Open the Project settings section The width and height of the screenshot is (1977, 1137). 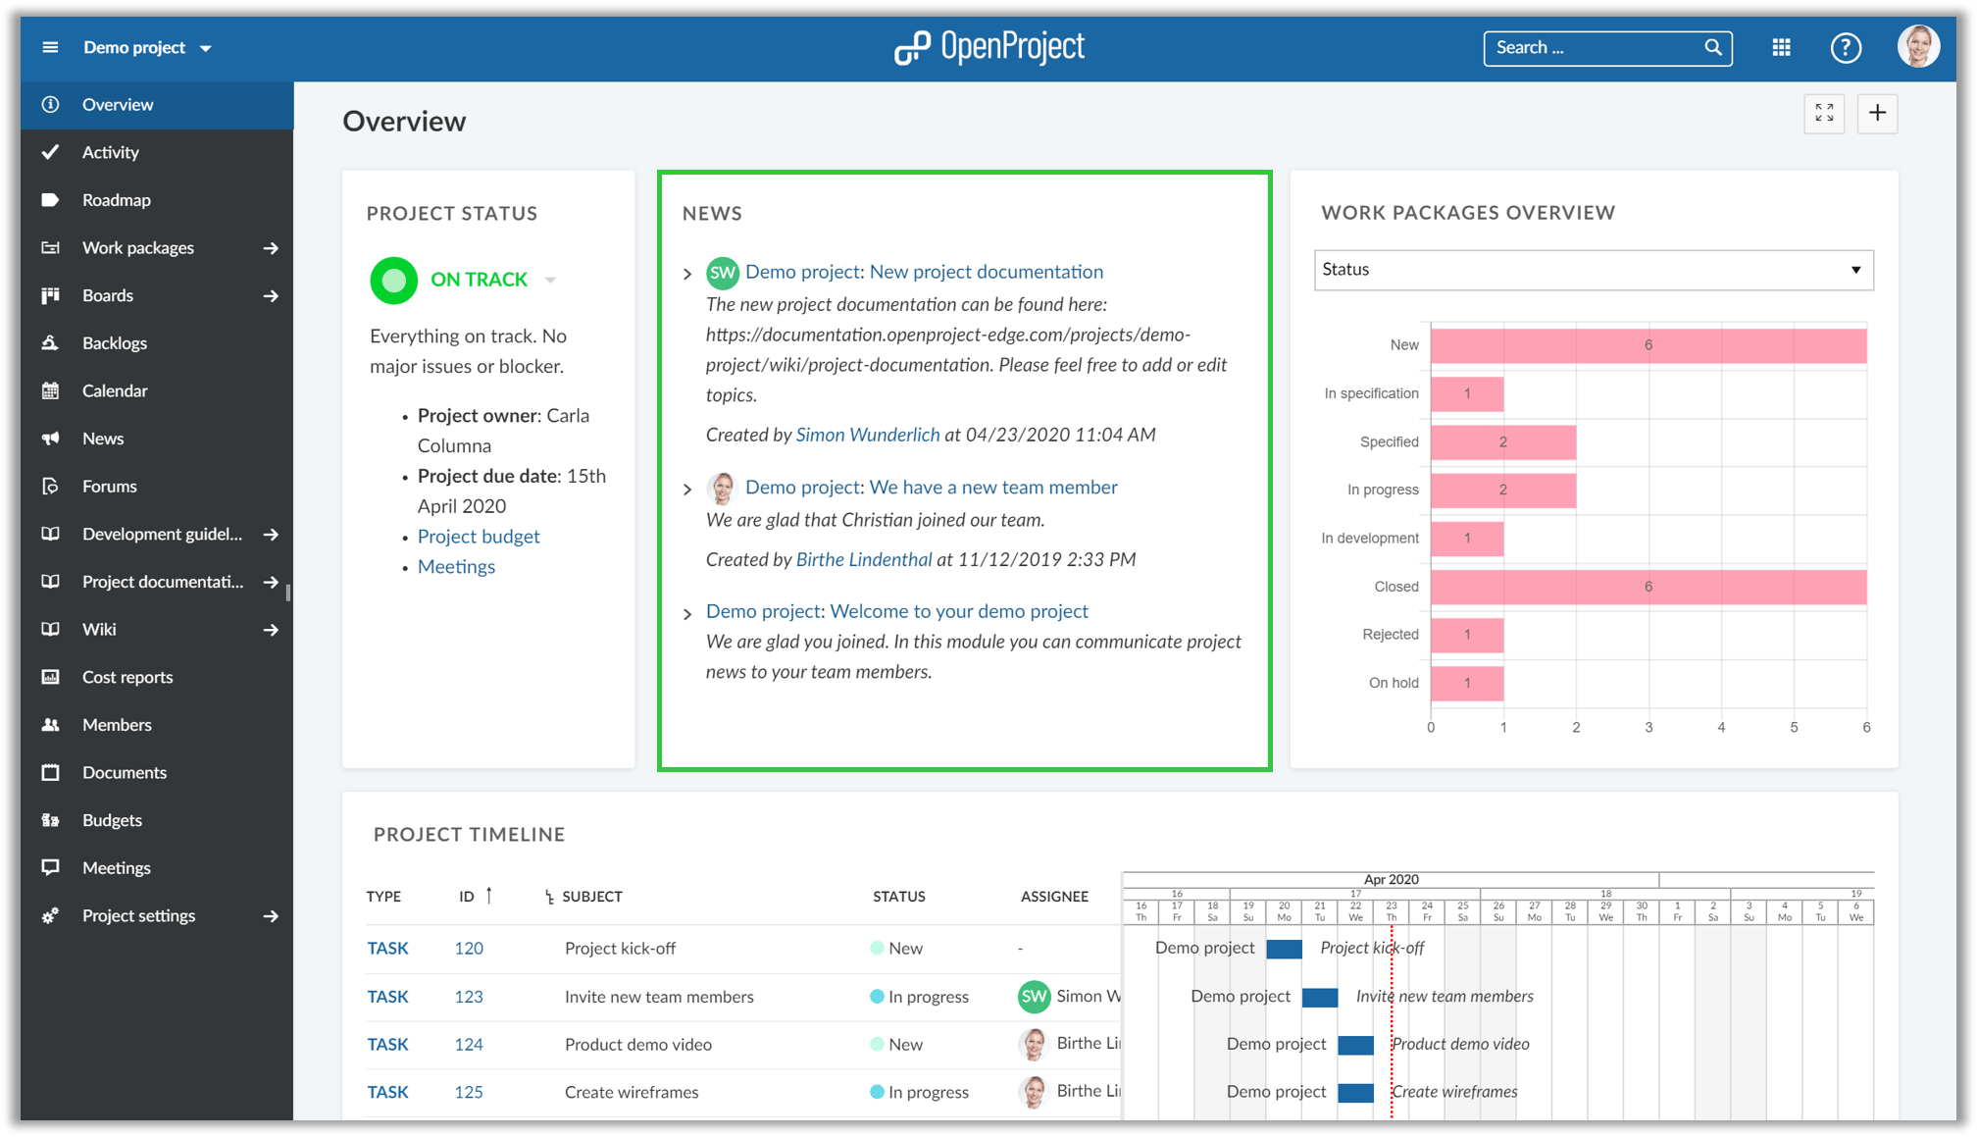point(140,915)
